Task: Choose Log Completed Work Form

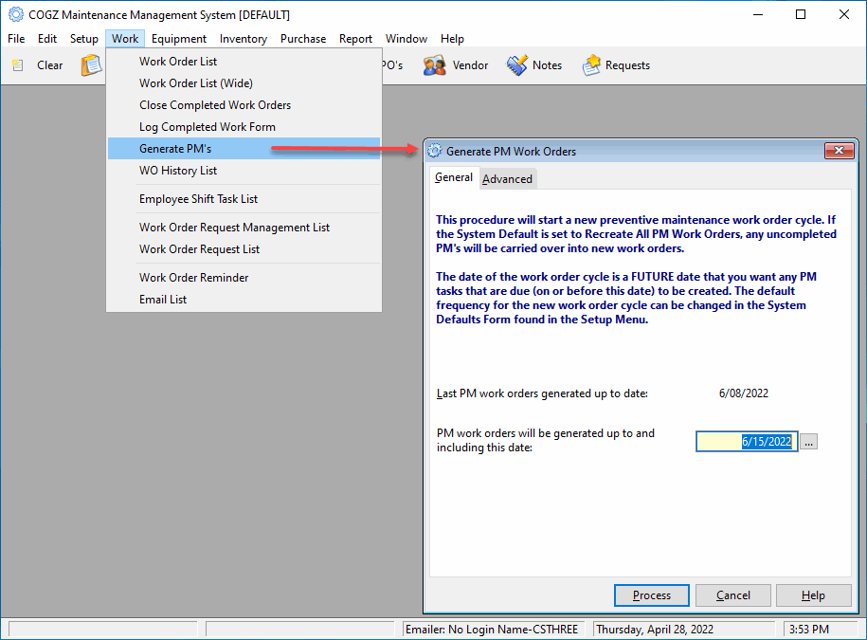Action: click(x=244, y=127)
